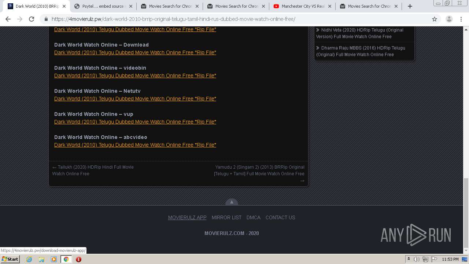This screenshot has width=469, height=264.
Task: Click Chrome icon in taskbar
Action: [66, 259]
